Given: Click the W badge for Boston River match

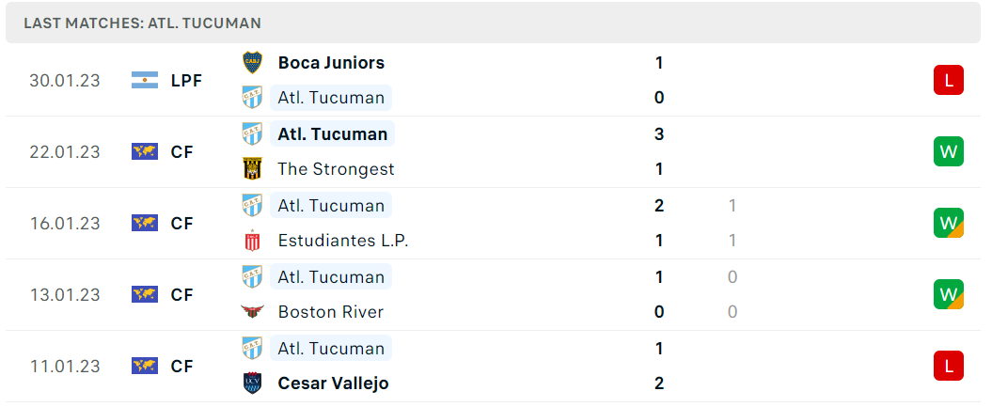Looking at the screenshot, I should click(x=949, y=294).
